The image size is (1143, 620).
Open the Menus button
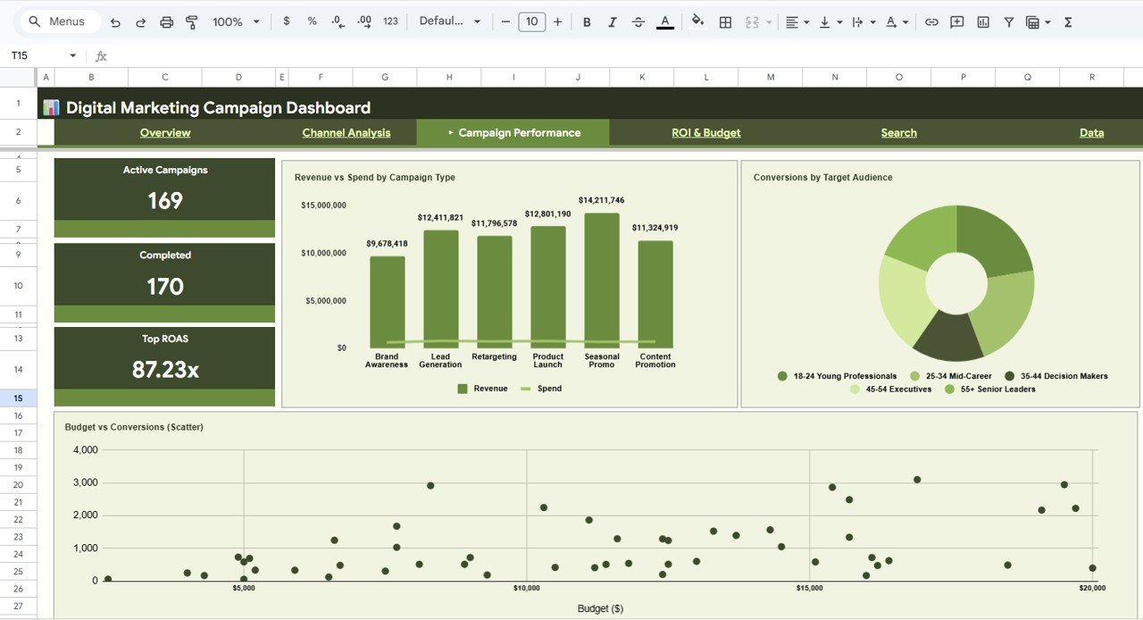click(59, 21)
